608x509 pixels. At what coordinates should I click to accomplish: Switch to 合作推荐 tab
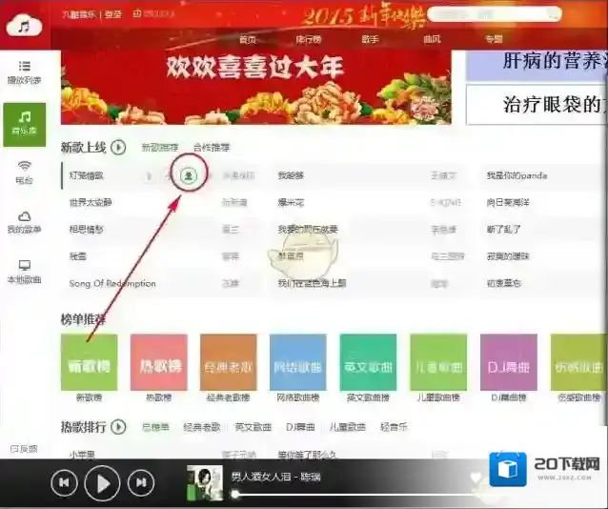tap(212, 148)
